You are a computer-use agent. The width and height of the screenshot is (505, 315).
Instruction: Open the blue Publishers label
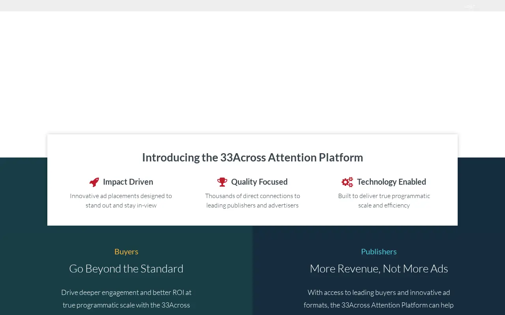379,252
